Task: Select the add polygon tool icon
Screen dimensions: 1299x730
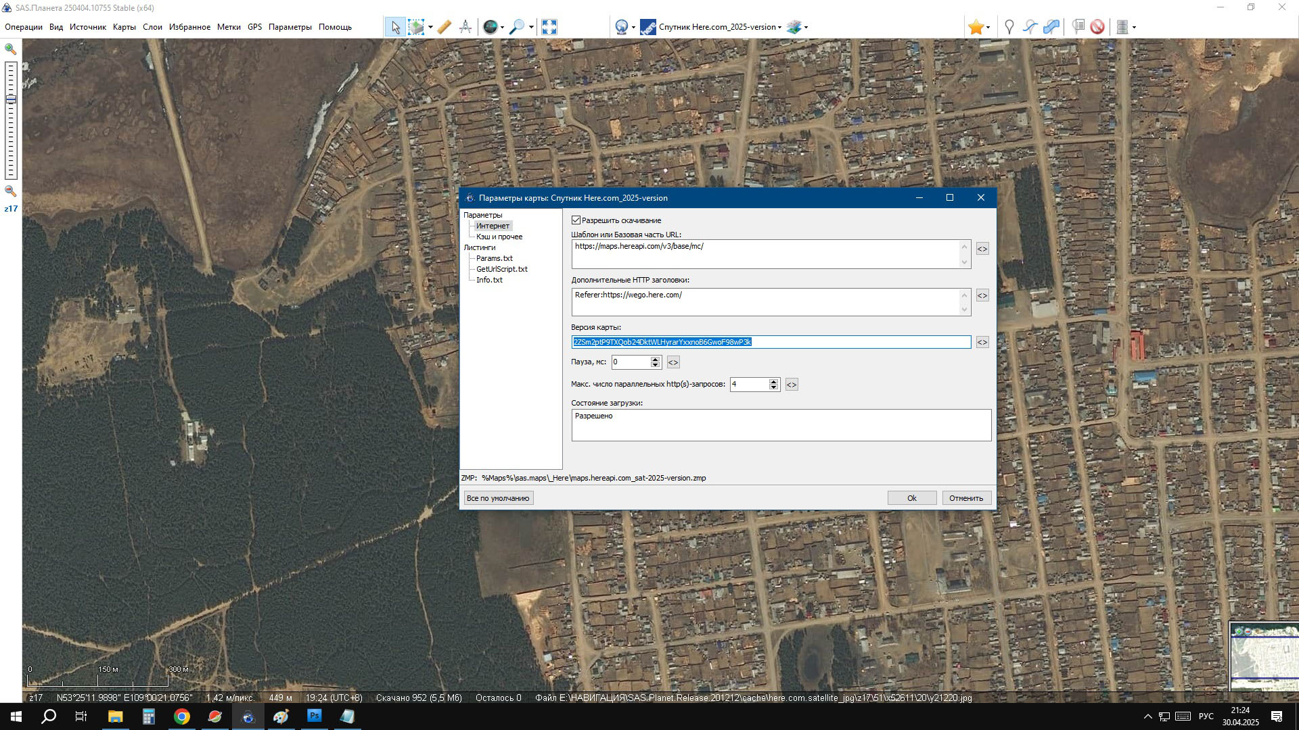Action: tap(1051, 27)
